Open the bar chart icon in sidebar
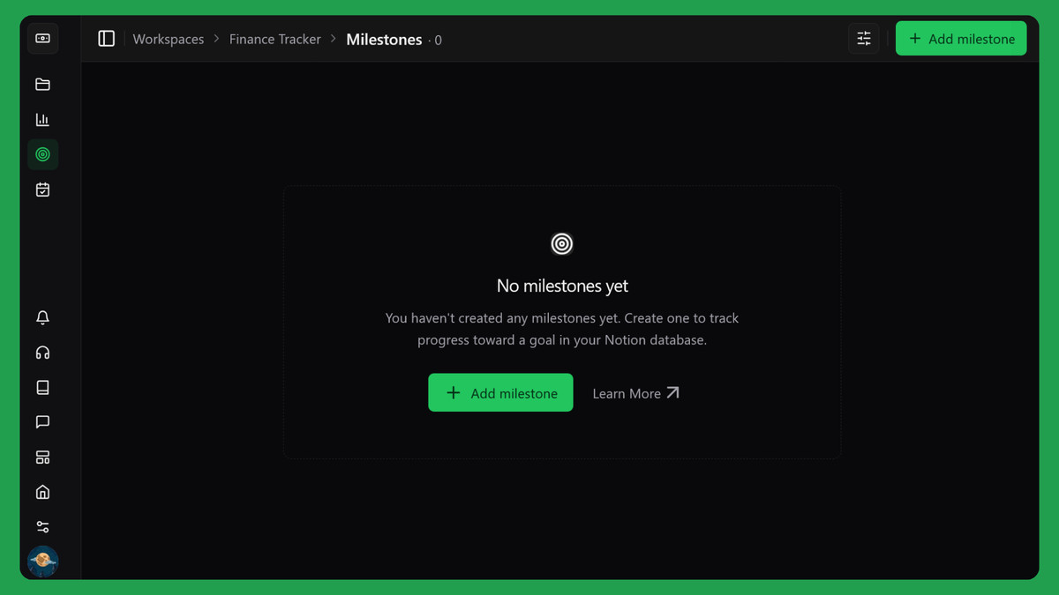Image resolution: width=1059 pixels, height=595 pixels. (x=42, y=120)
